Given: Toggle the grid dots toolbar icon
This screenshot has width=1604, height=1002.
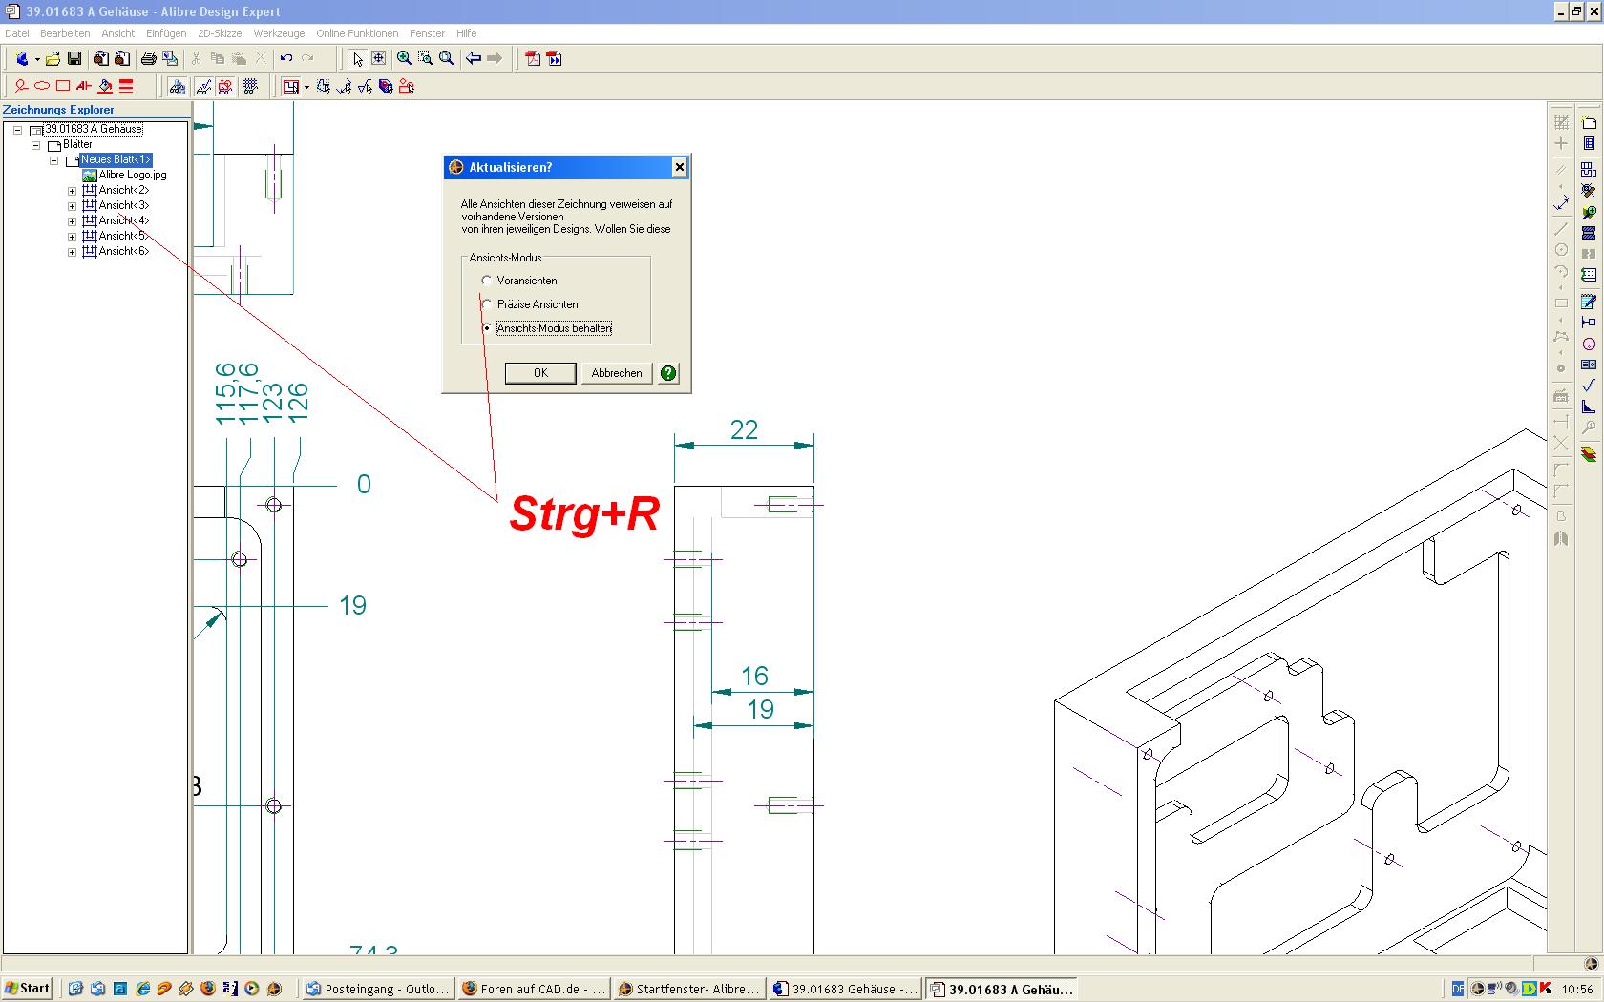Looking at the screenshot, I should [x=250, y=86].
